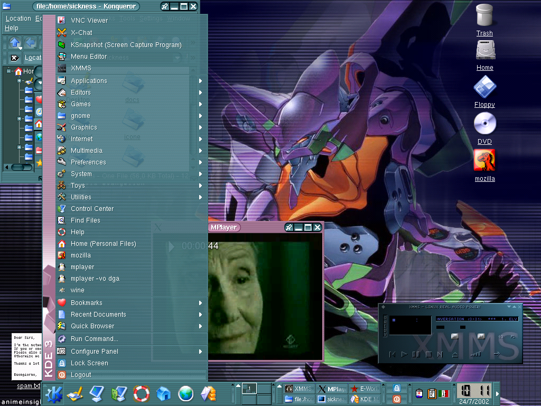Screen dimensions: 541x406
Task: Activate the E-Work taskbar entry
Action: pos(365,389)
